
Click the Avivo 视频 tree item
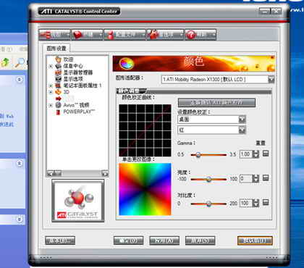click(76, 105)
